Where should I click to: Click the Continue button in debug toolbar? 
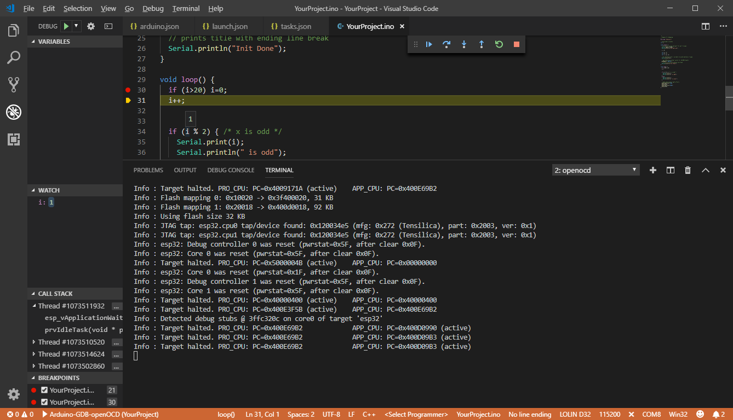(x=429, y=44)
